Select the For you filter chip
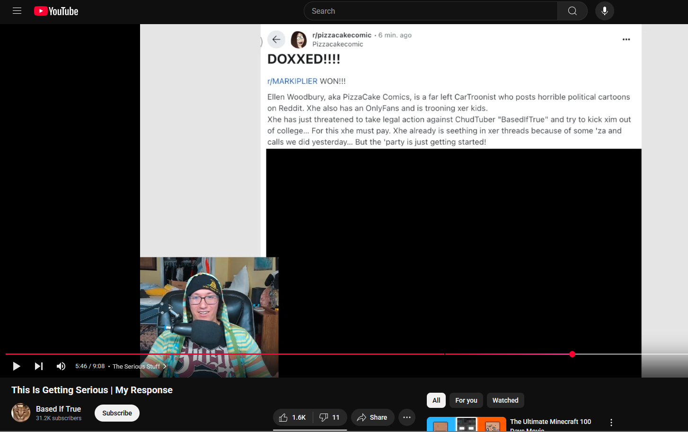688x432 pixels. (x=466, y=400)
